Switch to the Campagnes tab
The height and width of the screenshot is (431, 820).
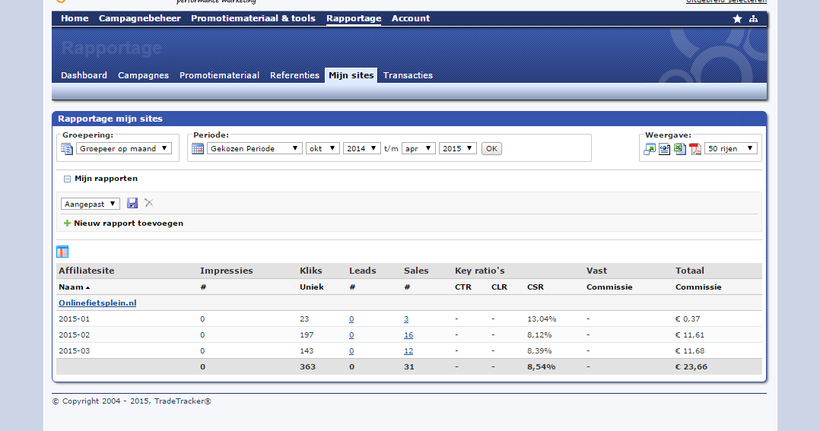click(143, 75)
